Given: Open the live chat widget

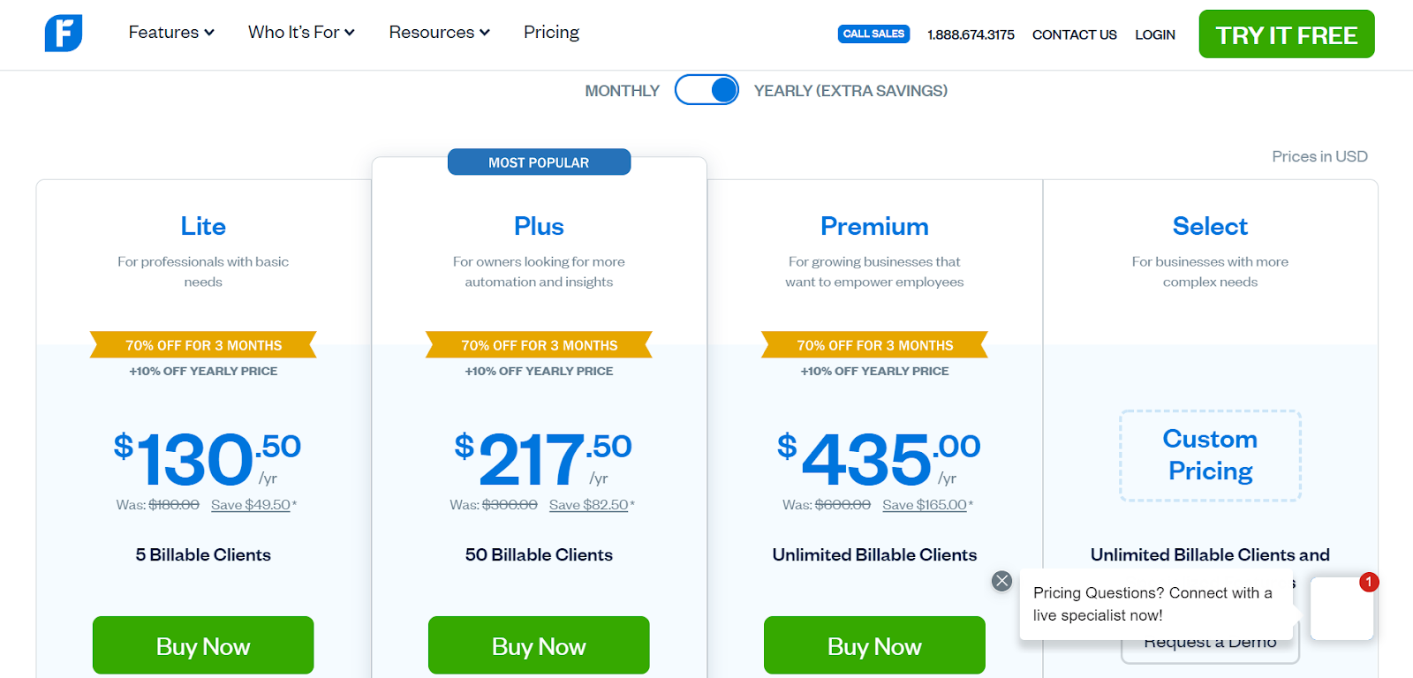Looking at the screenshot, I should coord(1341,608).
